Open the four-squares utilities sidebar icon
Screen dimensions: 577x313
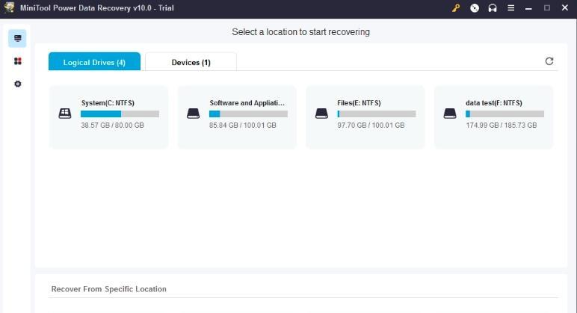18,61
